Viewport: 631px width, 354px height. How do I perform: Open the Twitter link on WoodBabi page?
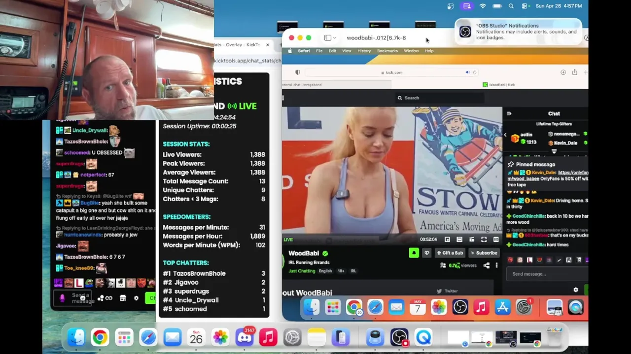tap(448, 291)
